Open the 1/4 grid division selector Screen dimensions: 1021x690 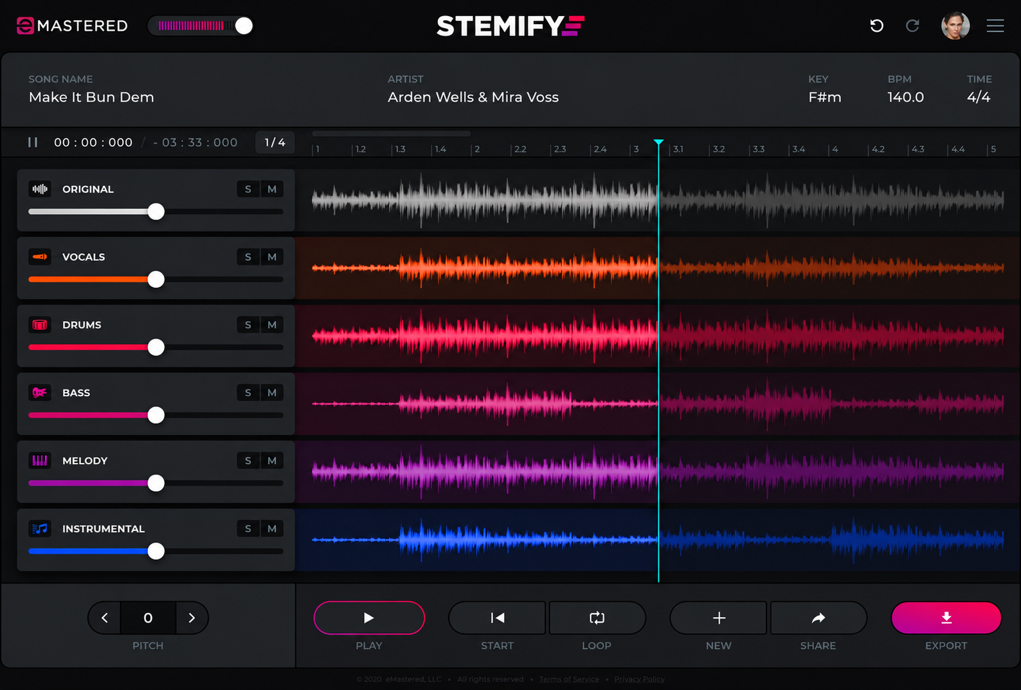275,143
